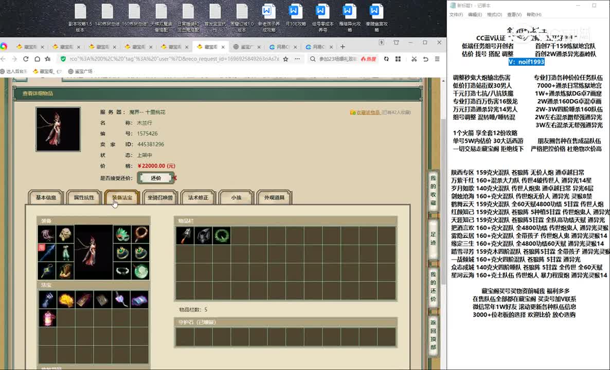
Task: Click the 收藏该物品 favorite link
Action: (x=368, y=113)
